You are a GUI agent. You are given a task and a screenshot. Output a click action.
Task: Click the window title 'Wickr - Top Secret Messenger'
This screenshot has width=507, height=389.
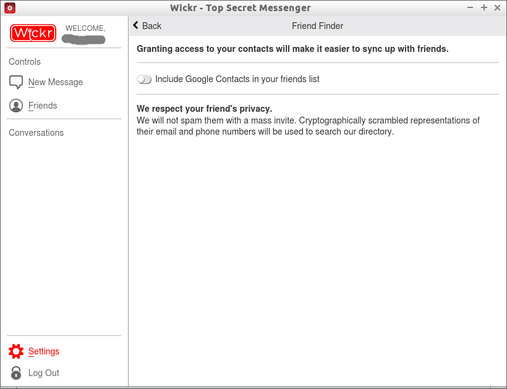[241, 8]
